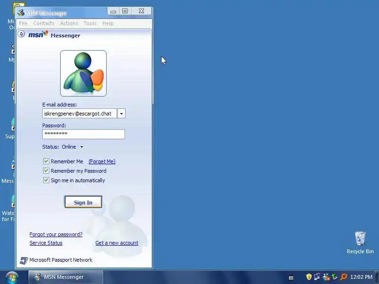Click the MSN Messenger title bar icon
Viewport: 379px width, 284px height.
click(x=21, y=12)
